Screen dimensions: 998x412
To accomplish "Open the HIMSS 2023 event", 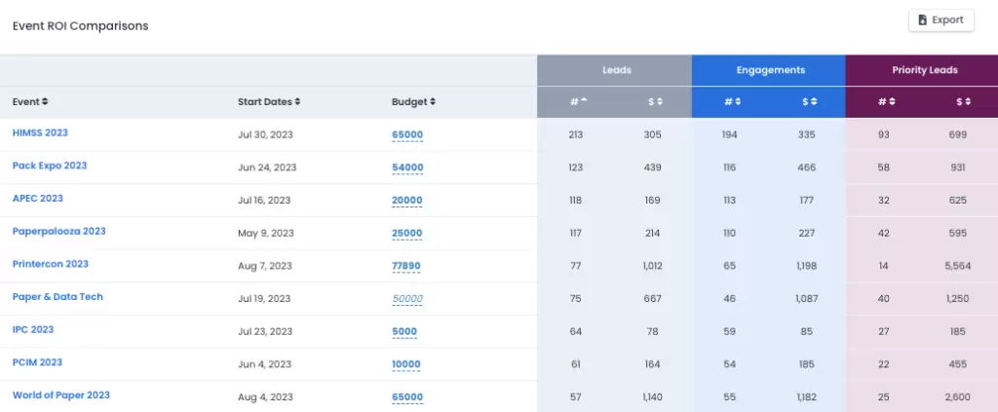I will pos(40,132).
